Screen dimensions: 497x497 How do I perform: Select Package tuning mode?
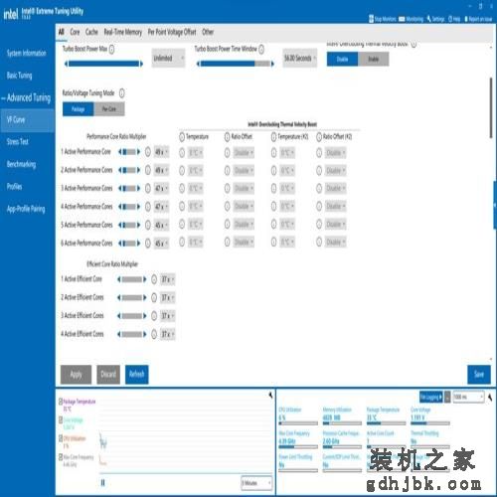coord(79,109)
